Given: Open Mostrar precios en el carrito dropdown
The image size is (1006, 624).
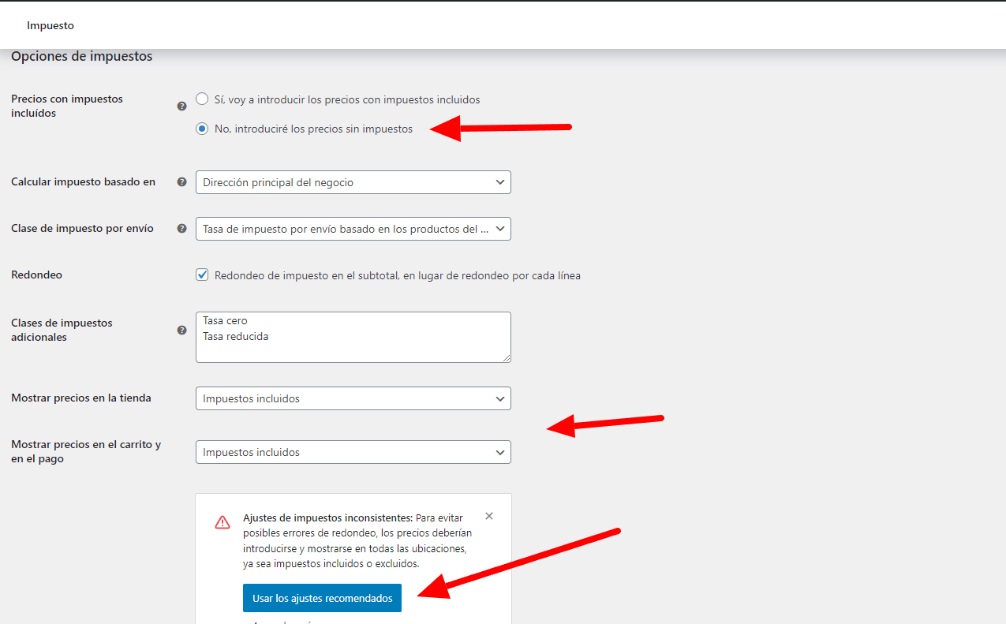Looking at the screenshot, I should [353, 452].
